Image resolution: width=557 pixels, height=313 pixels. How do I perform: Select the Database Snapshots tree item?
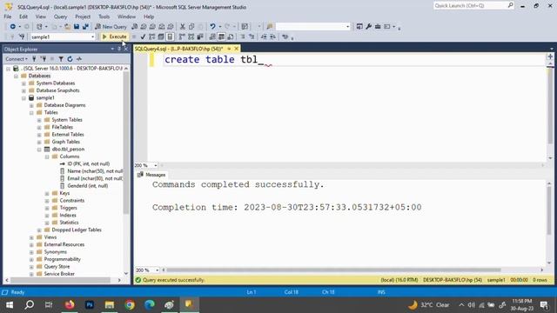(x=58, y=90)
